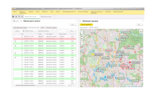Open the History icon in toolbar
The image size is (156, 102).
(x=19, y=17)
